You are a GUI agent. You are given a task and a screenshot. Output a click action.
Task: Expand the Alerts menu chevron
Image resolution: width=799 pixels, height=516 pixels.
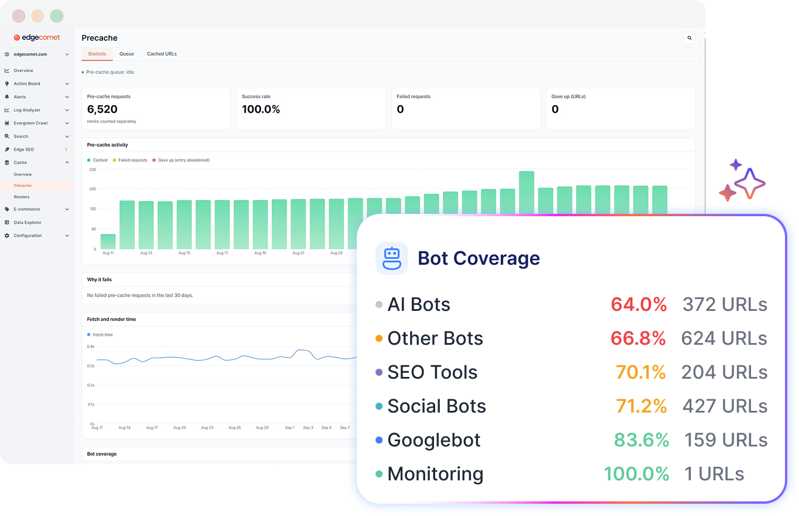[x=67, y=97]
